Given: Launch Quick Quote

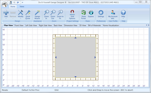Looking at the screenshot, I should click(28, 12).
